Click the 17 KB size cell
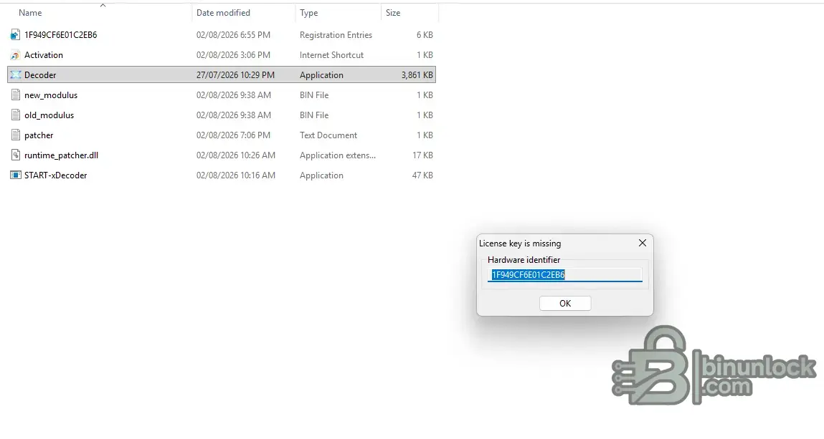Image resolution: width=824 pixels, height=439 pixels. pyautogui.click(x=422, y=155)
